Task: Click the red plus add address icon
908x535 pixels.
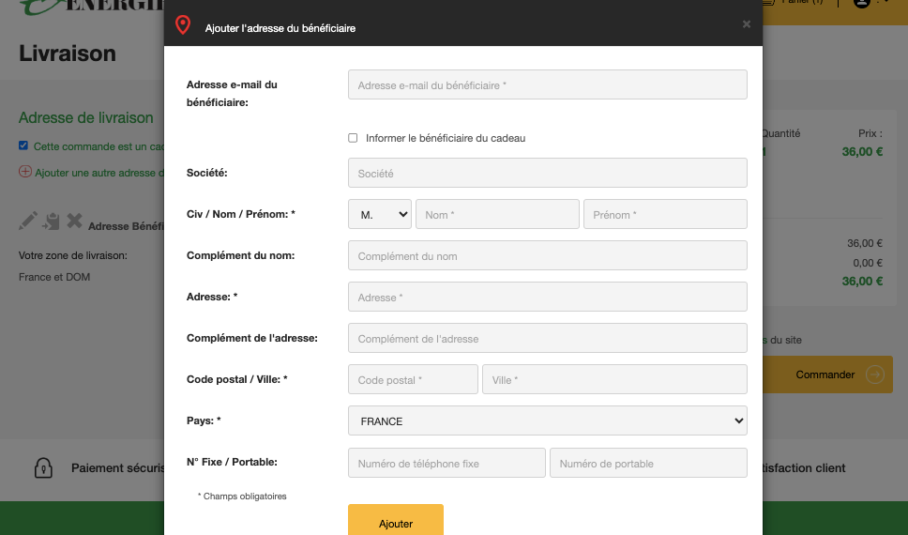Action: click(x=24, y=172)
